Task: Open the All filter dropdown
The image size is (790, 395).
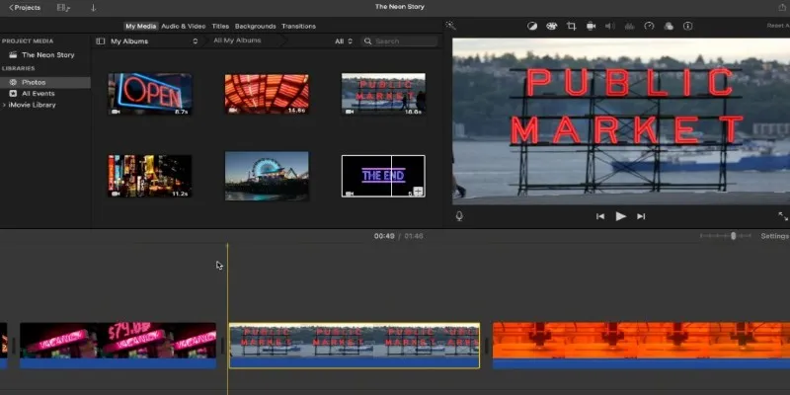Action: click(344, 41)
